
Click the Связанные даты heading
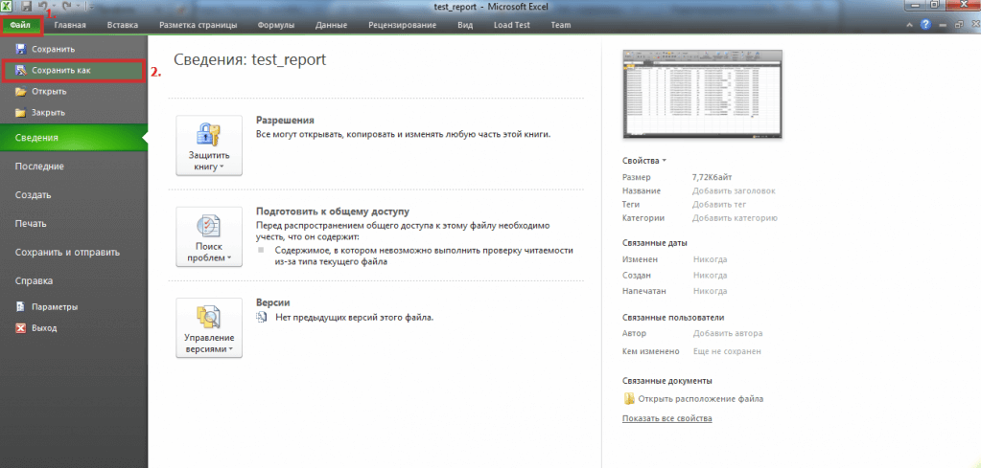[x=655, y=243]
